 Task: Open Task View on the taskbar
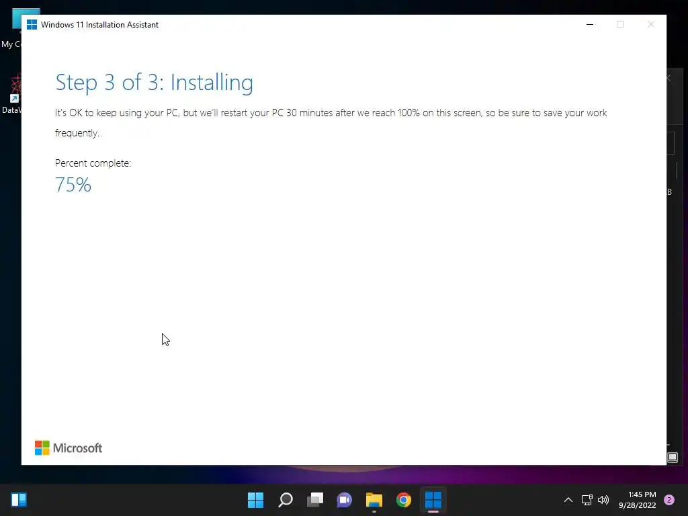click(x=315, y=499)
